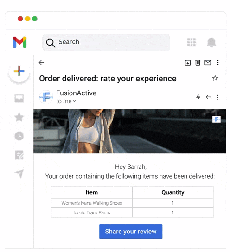This screenshot has height=252, width=230.
Task: Star the Order delivered email
Action: (x=215, y=78)
